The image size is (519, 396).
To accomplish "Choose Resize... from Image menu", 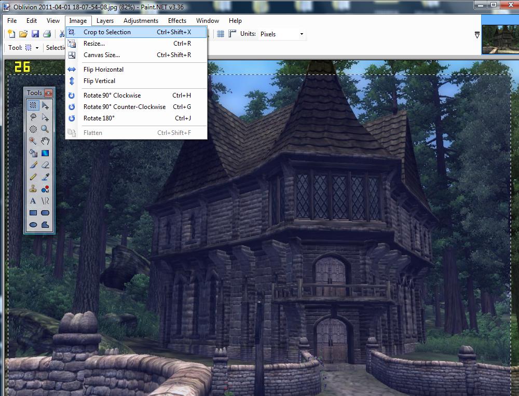I will click(x=136, y=44).
